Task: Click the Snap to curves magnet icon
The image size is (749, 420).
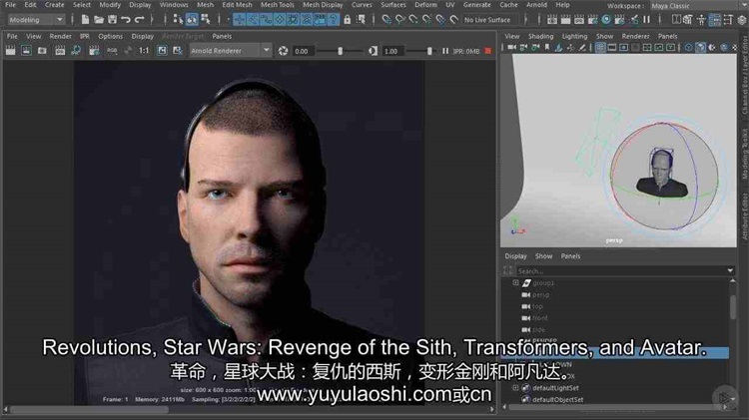Action: coord(399,20)
